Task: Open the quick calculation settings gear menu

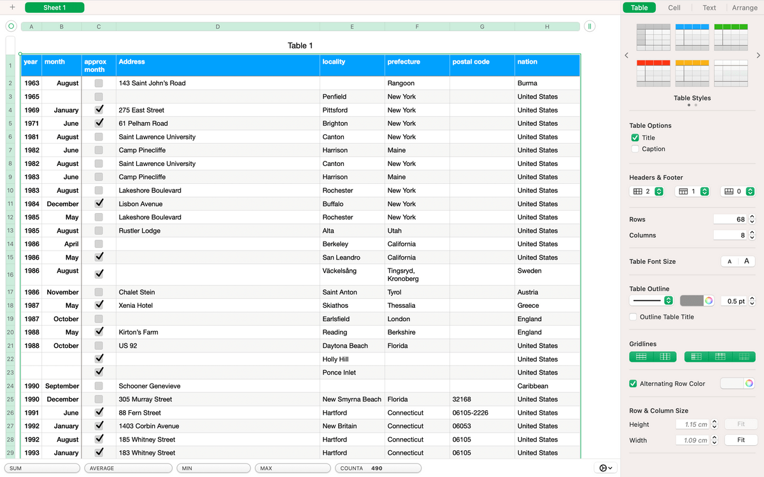Action: coord(606,468)
